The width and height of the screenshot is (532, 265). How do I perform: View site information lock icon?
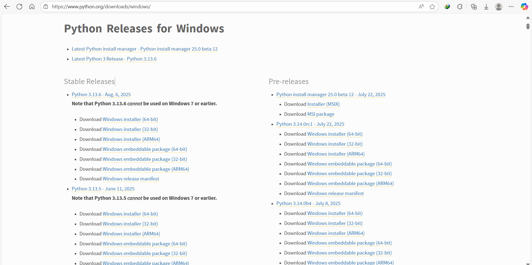click(46, 7)
